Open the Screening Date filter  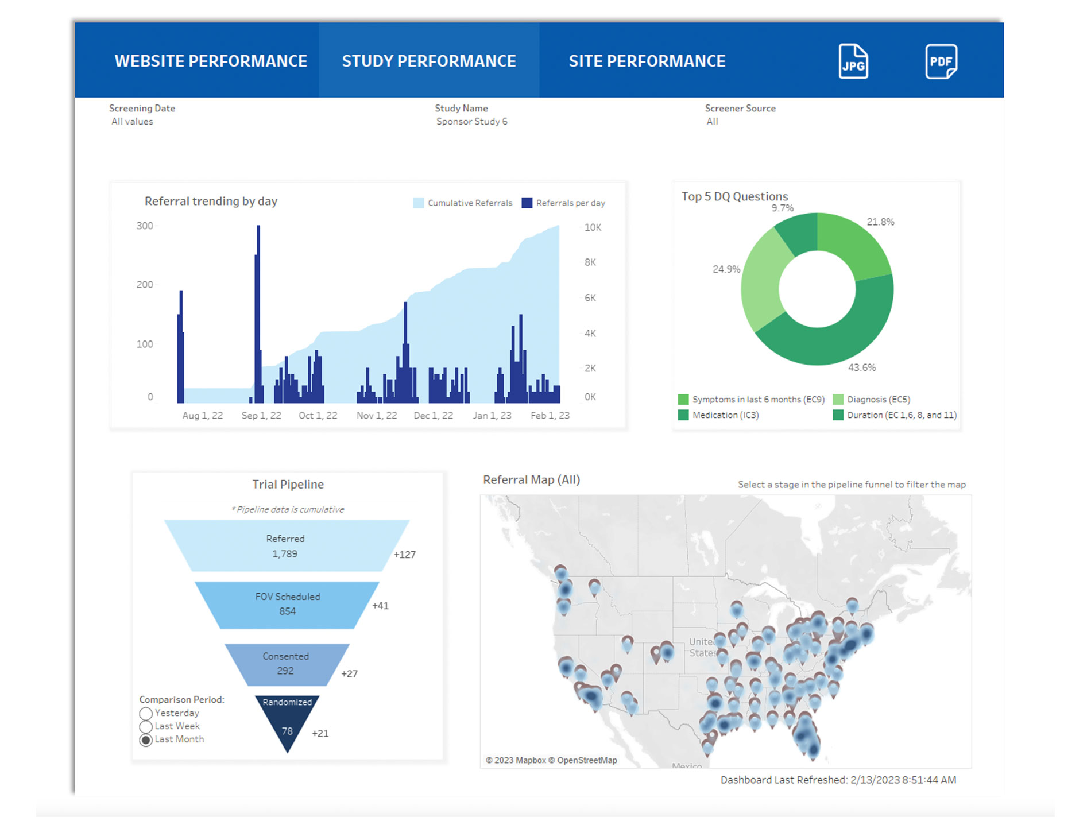[133, 122]
